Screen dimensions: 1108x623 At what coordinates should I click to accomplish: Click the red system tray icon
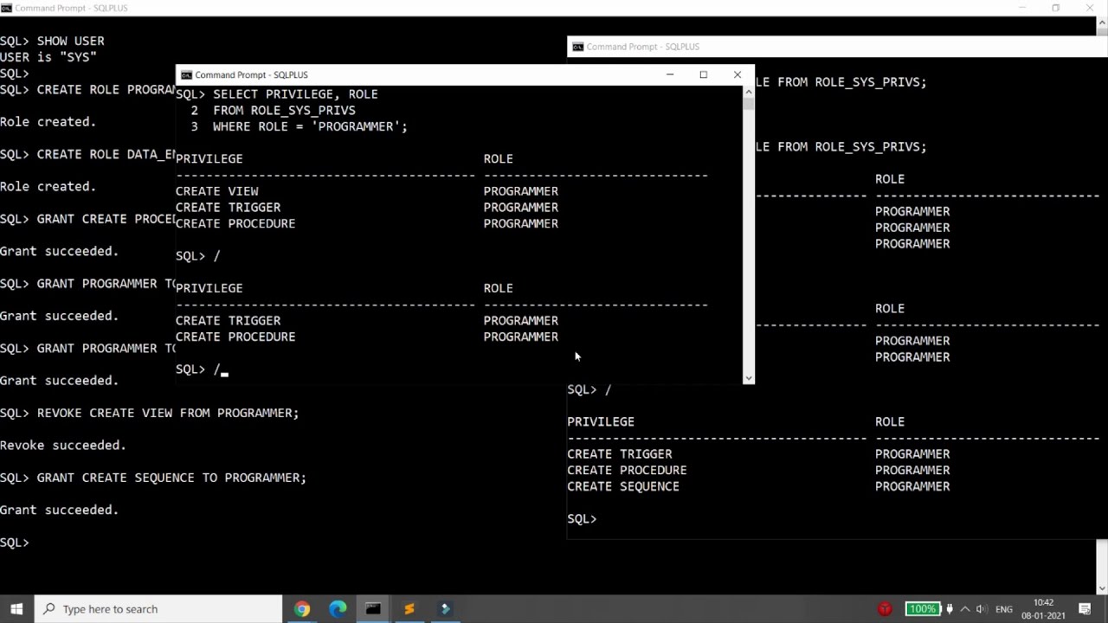tap(885, 609)
